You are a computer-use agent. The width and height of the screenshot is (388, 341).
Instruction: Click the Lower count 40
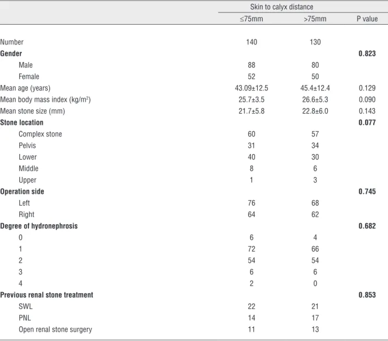(252, 157)
